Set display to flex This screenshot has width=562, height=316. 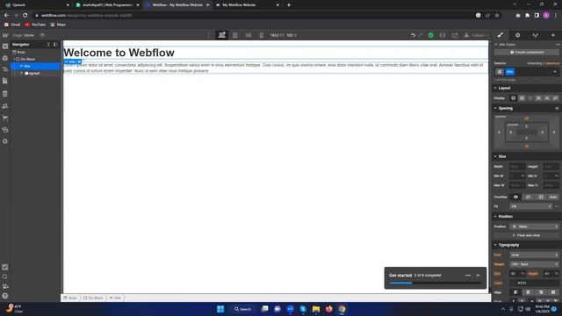522,98
